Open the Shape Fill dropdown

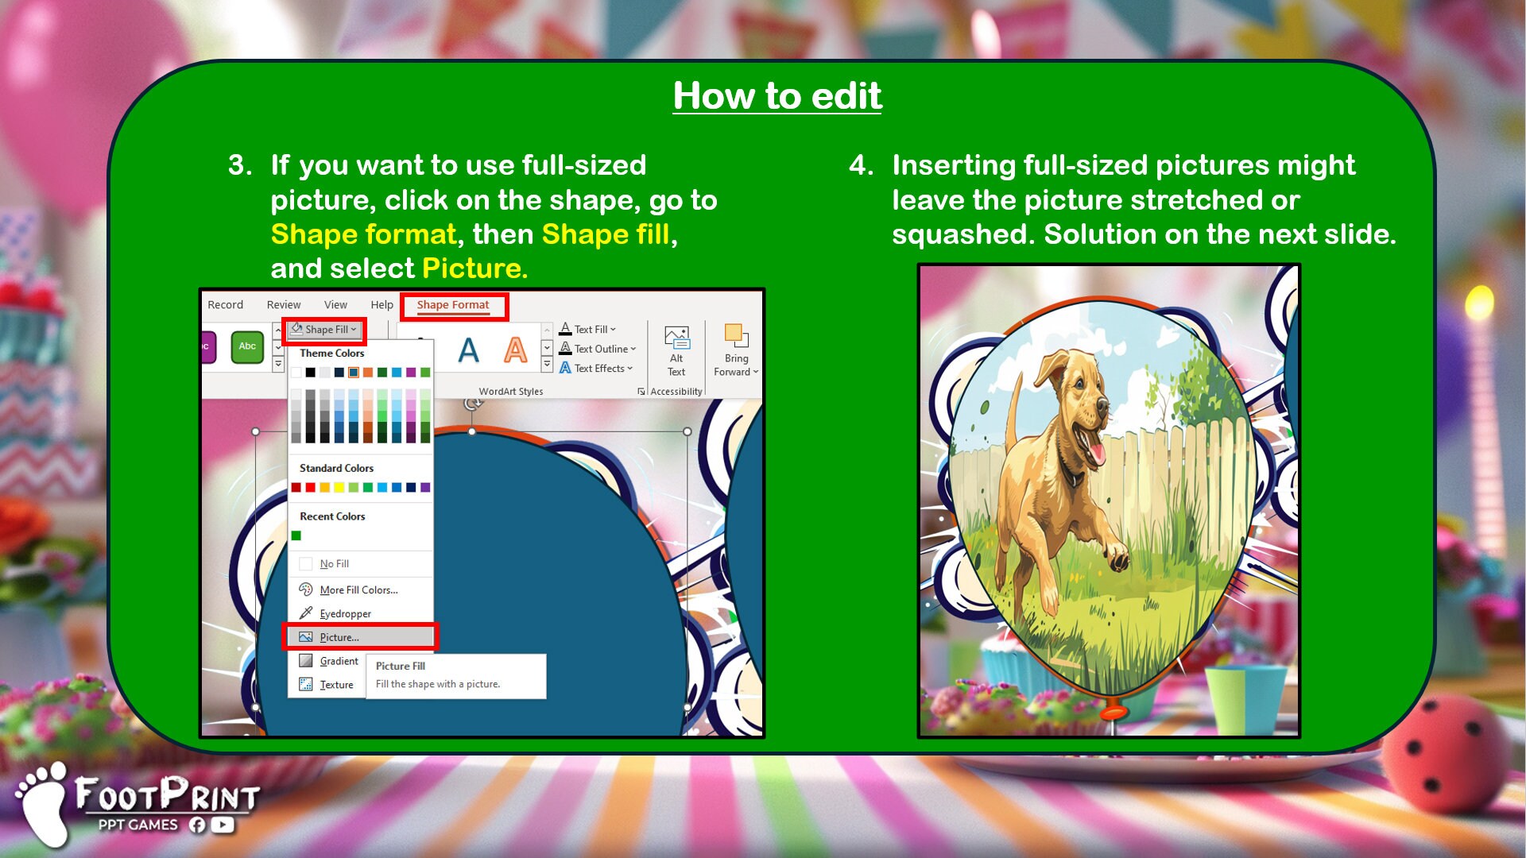pyautogui.click(x=324, y=329)
